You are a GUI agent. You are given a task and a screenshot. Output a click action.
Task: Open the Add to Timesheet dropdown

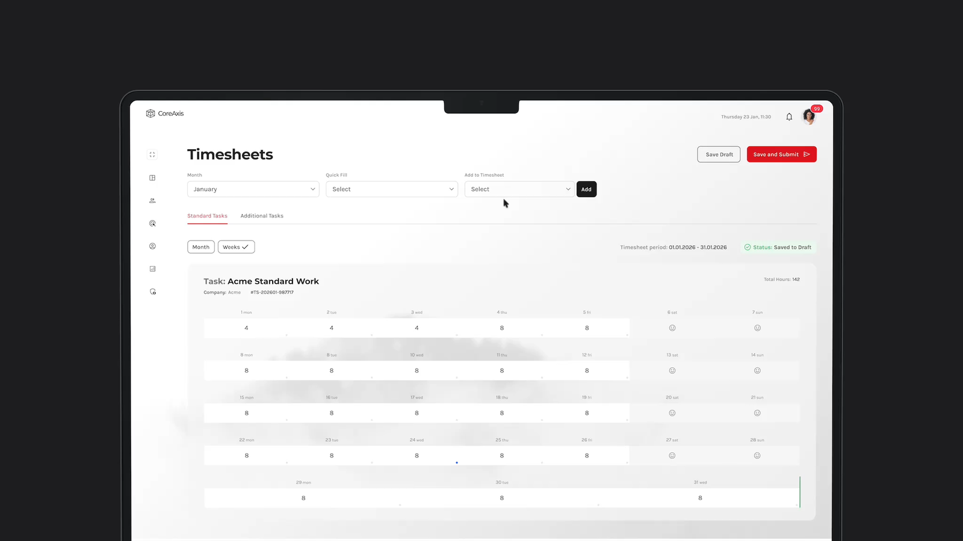click(x=519, y=189)
